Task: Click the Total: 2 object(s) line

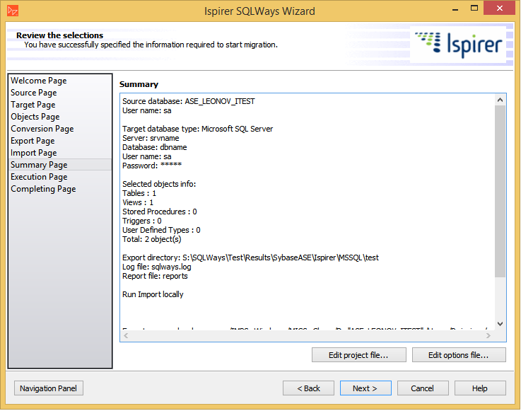Action: click(x=151, y=239)
